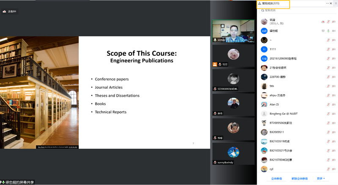Screen dimensions: 338x185
Task: Close the manage members panel
Action: coord(331,3)
